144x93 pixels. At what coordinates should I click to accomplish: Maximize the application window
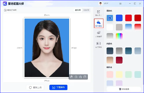click(x=135, y=4)
